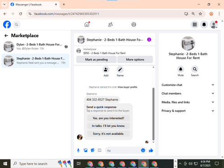Expand Customize chat section
This screenshot has height=168, width=224.
click(x=188, y=85)
